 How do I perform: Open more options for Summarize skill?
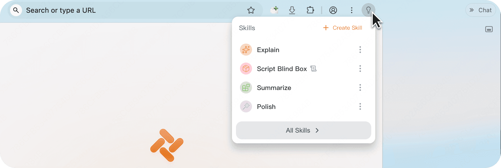pos(360,88)
